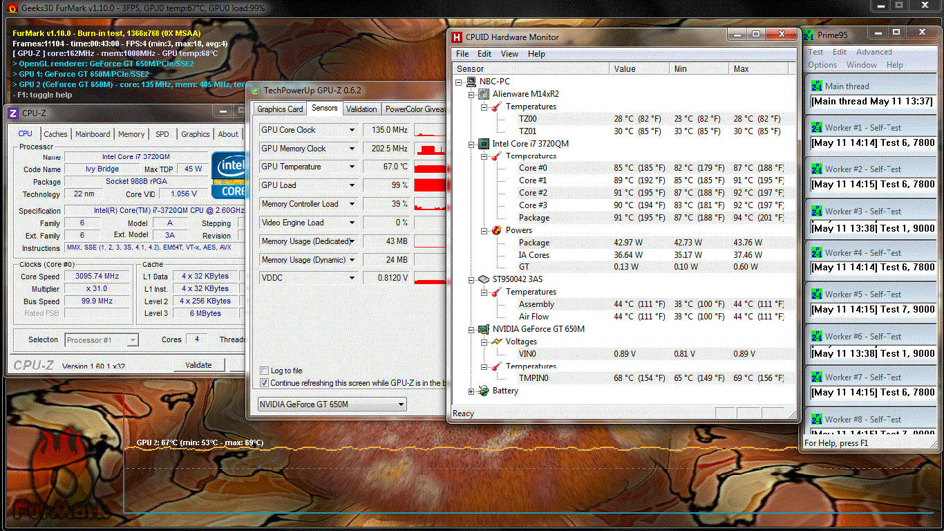
Task: Click the Max column header
Action: pos(759,69)
